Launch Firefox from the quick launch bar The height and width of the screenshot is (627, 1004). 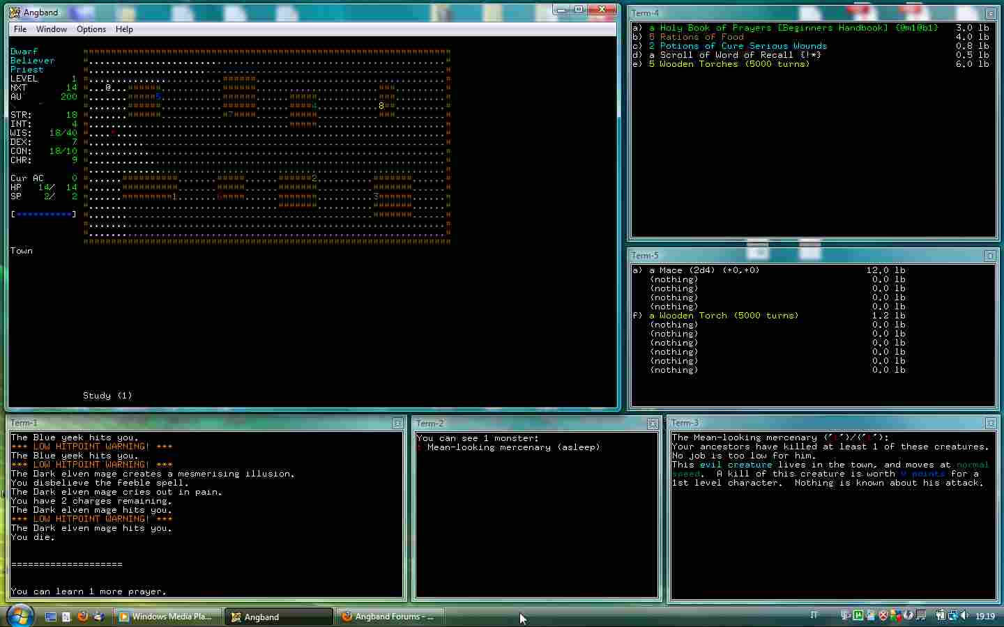[x=82, y=617]
